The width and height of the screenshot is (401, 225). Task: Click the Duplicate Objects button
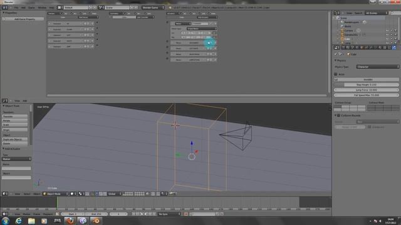(x=15, y=139)
